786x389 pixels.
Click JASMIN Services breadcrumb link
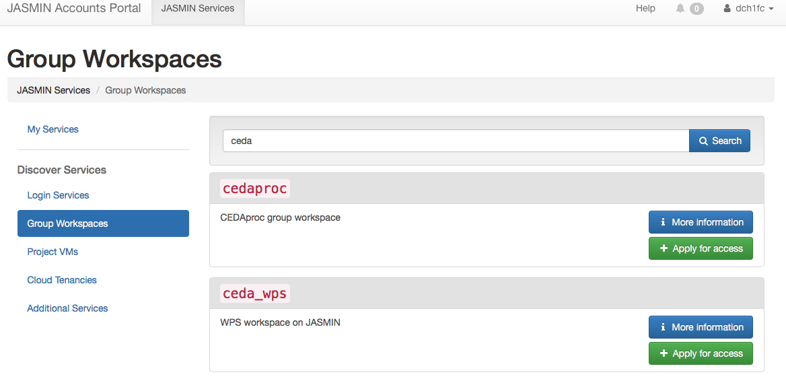point(53,90)
